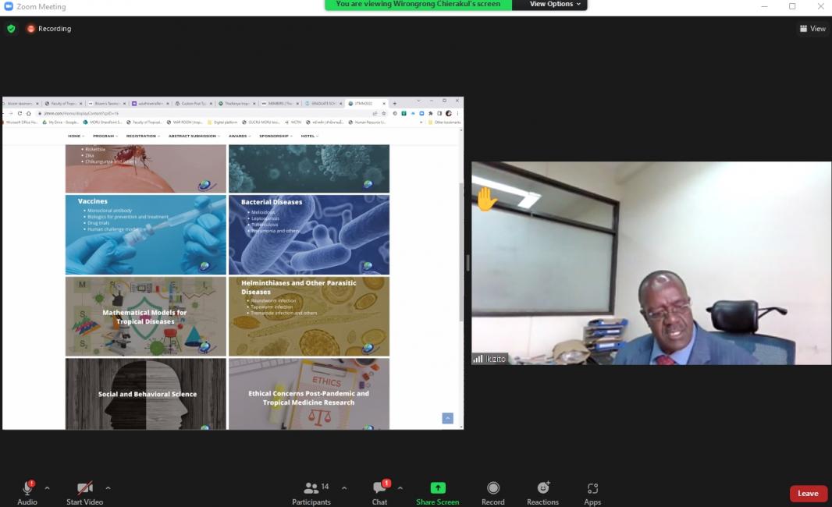Viewport: 832px width, 507px height.
Task: Click the browser profile avatar icon
Action: click(x=448, y=114)
